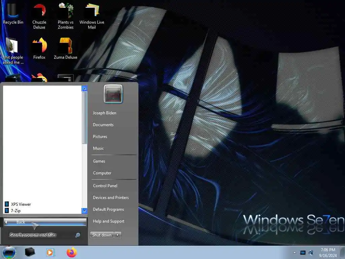Expand the Shut down options arrow
Image resolution: width=345 pixels, height=259 pixels.
(x=118, y=235)
